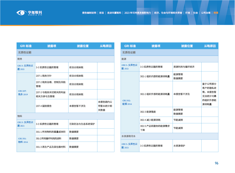Image resolution: width=235 pixels, height=173 pixels.
Task: Select the 水资源和污水 section header row
Action: coord(169,136)
